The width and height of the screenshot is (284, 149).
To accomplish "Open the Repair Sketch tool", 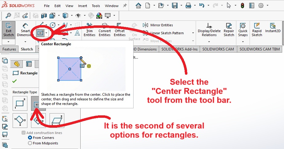I will click(229, 30).
